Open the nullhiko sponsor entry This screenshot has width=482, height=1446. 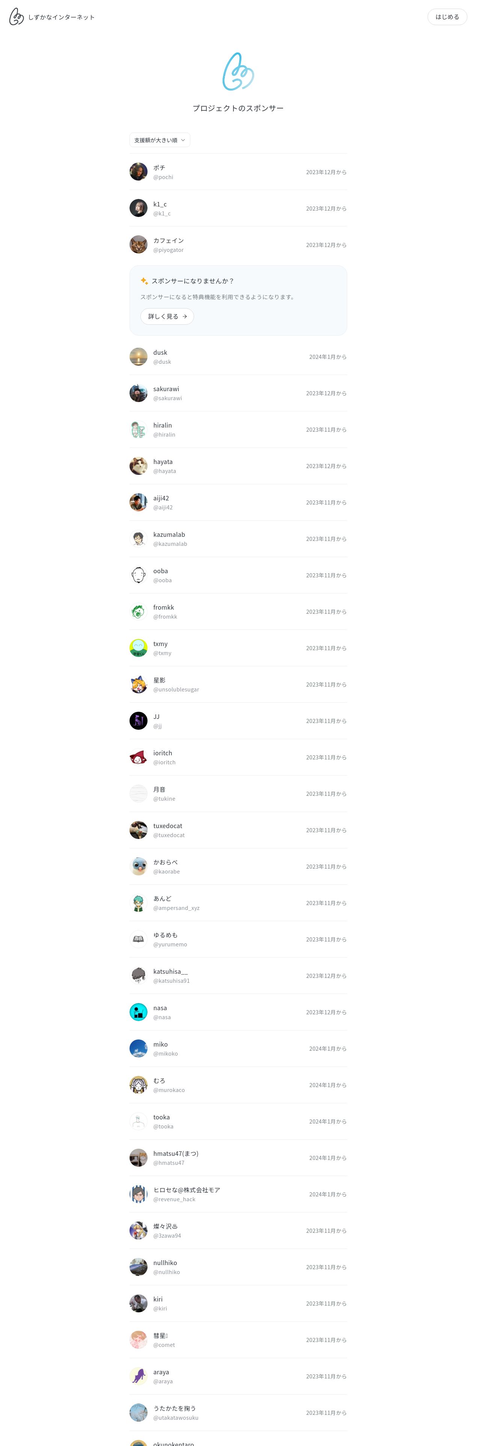click(x=238, y=1267)
